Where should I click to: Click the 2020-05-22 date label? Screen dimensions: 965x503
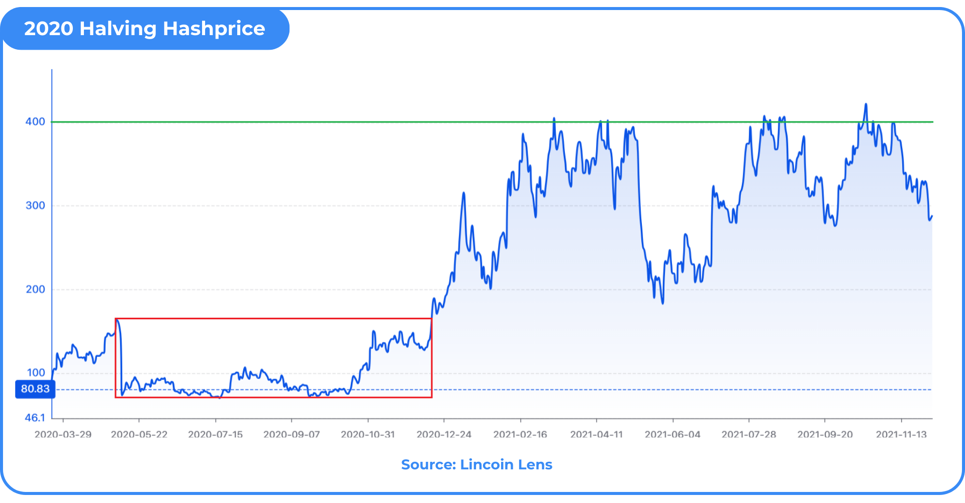pyautogui.click(x=139, y=434)
